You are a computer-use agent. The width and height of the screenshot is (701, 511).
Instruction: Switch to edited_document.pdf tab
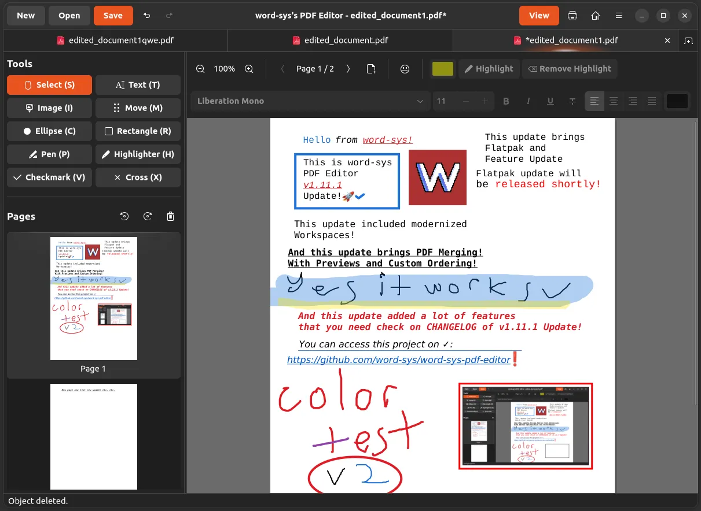340,40
